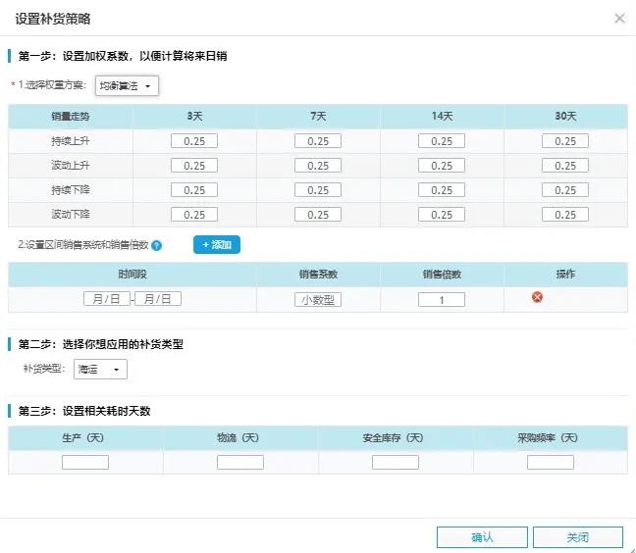Select the 持续上升 3天 weight field
This screenshot has width=636, height=553.
tap(194, 141)
